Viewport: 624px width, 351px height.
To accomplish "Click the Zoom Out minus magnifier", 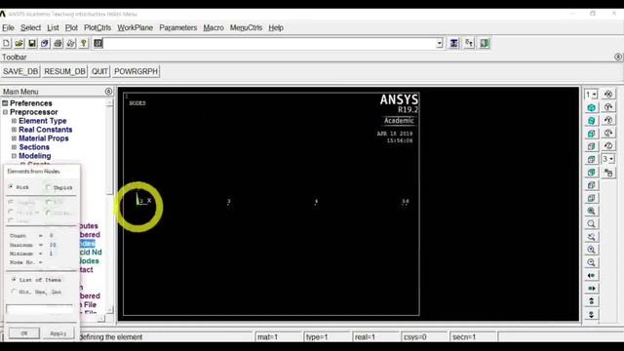I will pyautogui.click(x=592, y=262).
